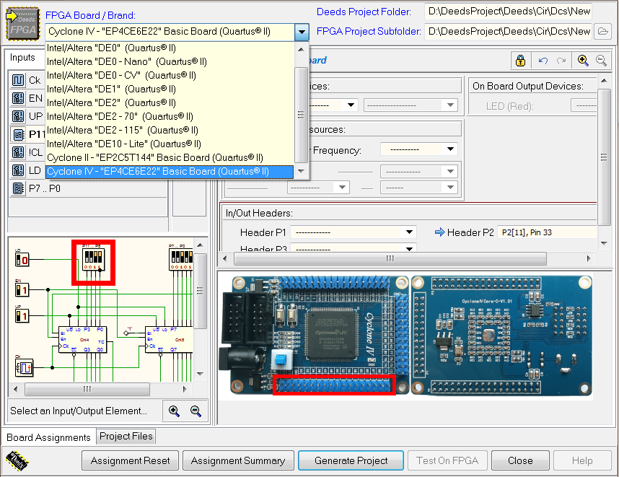Choose Cyclone IV "EP4CE6E22" Basic Board in list
The height and width of the screenshot is (477, 619).
(x=170, y=171)
